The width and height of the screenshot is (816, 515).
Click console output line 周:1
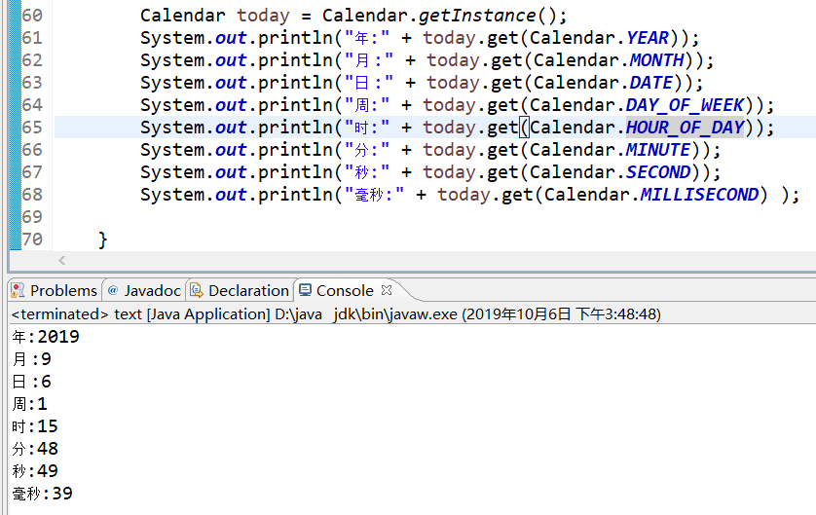click(29, 404)
